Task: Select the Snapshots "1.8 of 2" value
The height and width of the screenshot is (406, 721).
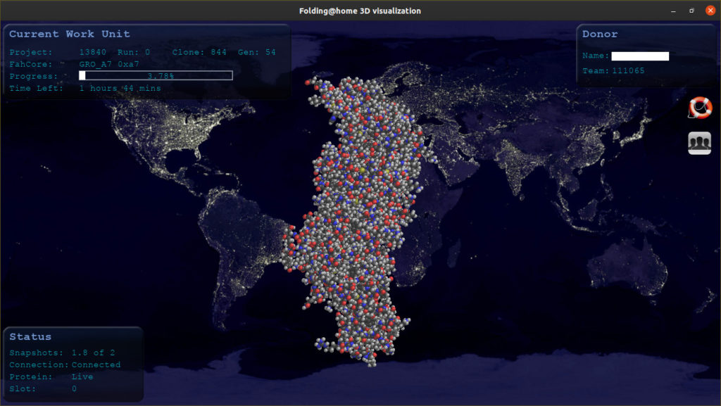Action: (94, 353)
